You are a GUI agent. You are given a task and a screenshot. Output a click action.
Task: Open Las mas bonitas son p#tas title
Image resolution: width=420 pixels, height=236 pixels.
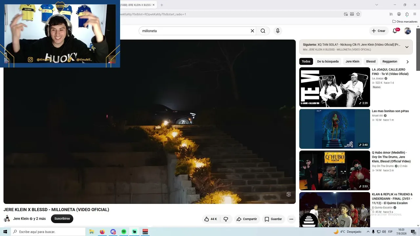390,111
